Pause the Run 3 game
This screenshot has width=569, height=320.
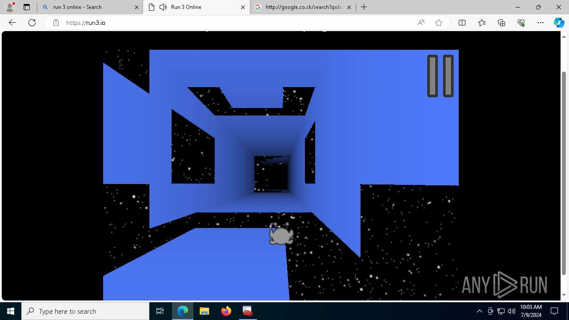[440, 76]
